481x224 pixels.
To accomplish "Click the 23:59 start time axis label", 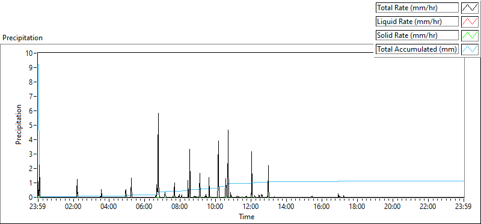I will (x=38, y=206).
